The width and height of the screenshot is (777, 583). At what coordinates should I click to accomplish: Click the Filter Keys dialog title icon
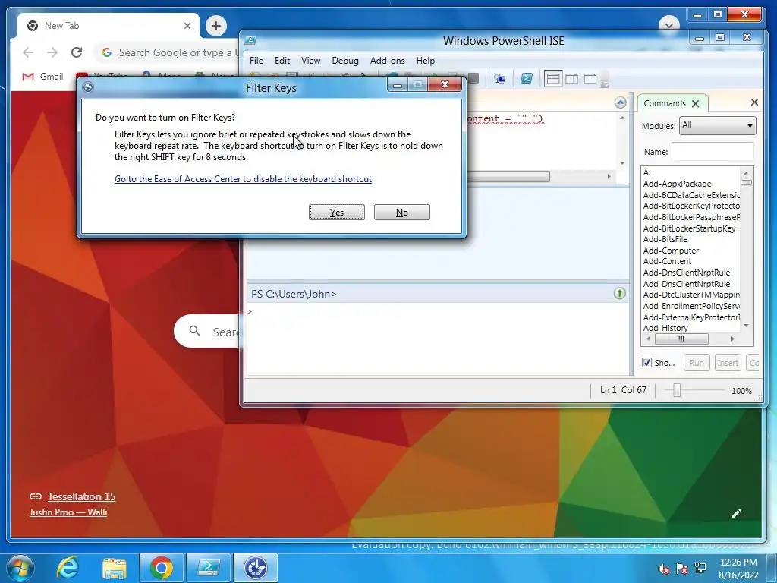pyautogui.click(x=88, y=87)
